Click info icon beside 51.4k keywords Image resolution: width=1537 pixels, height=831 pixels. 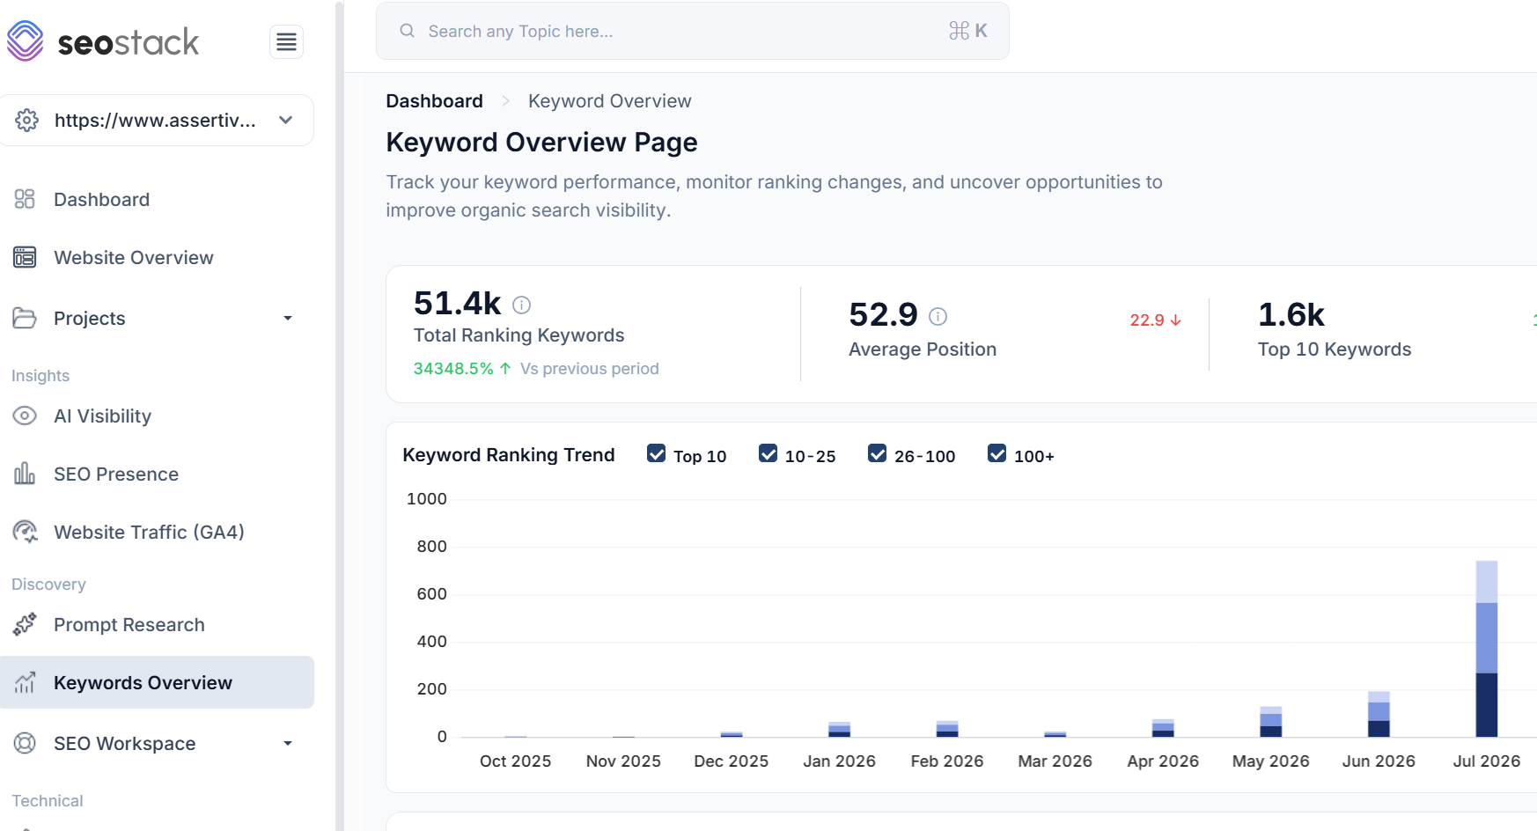(522, 305)
